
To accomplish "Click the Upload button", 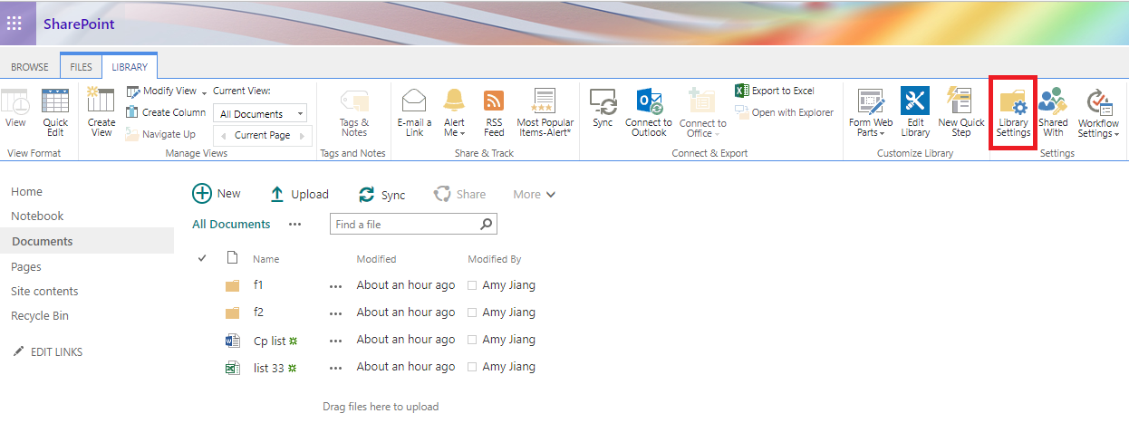I will tap(300, 194).
